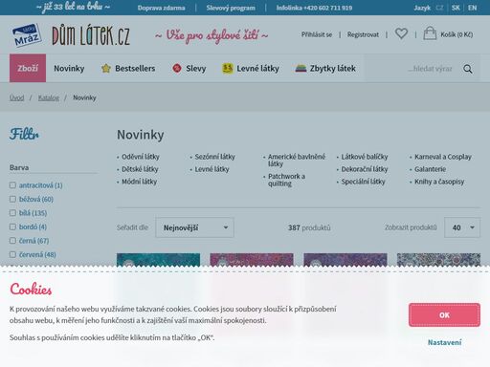Switch language to EN

point(472,8)
